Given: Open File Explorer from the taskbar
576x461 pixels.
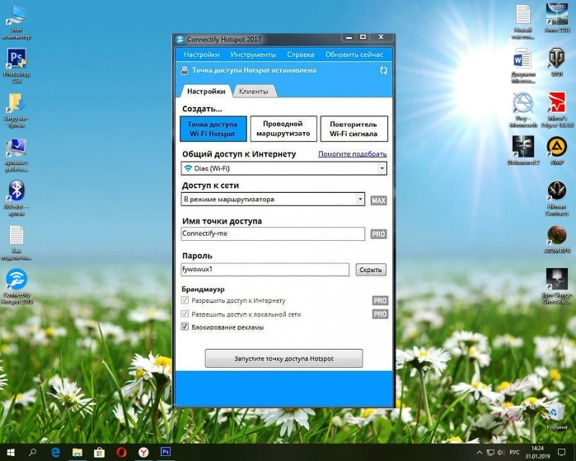Looking at the screenshot, I should [x=77, y=452].
